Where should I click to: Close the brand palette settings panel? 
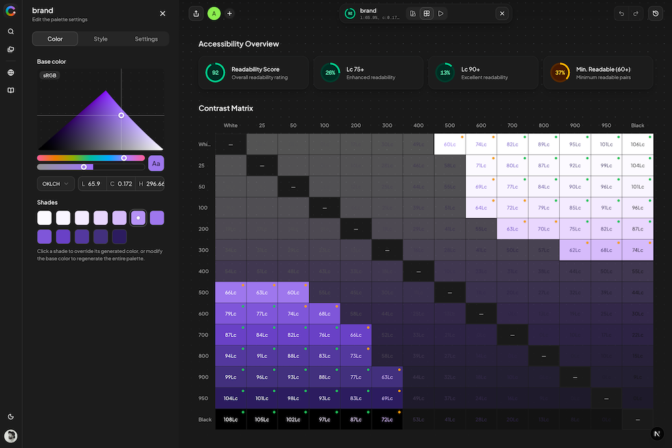pyautogui.click(x=163, y=13)
